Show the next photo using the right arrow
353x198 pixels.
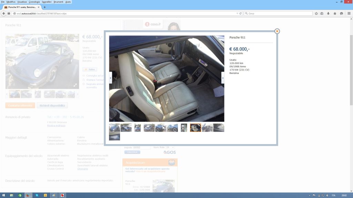pyautogui.click(x=223, y=78)
